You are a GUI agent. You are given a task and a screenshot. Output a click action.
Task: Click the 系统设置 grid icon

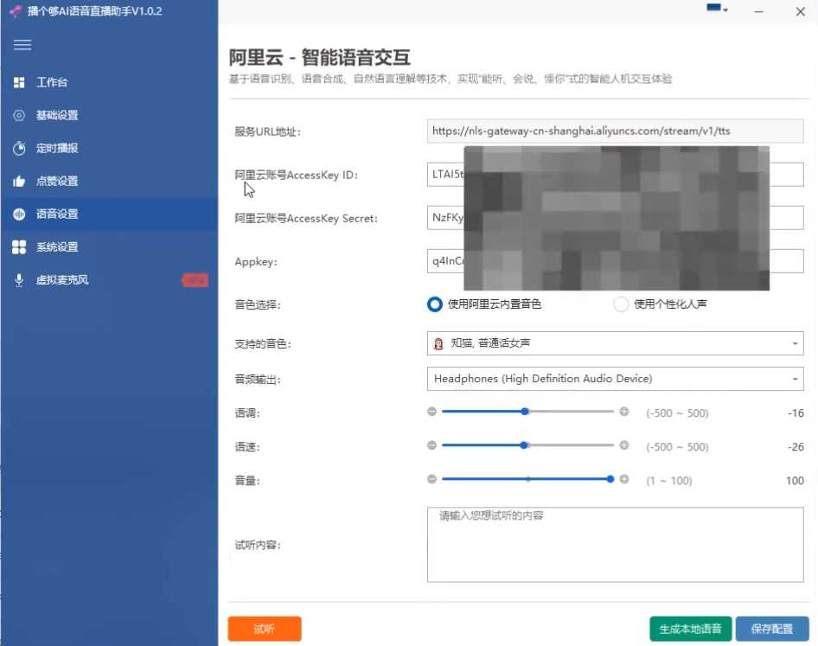19,246
